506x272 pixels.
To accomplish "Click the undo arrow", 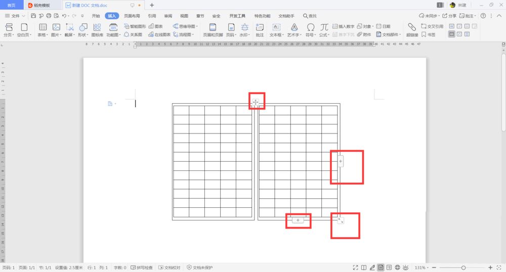I will (x=64, y=16).
